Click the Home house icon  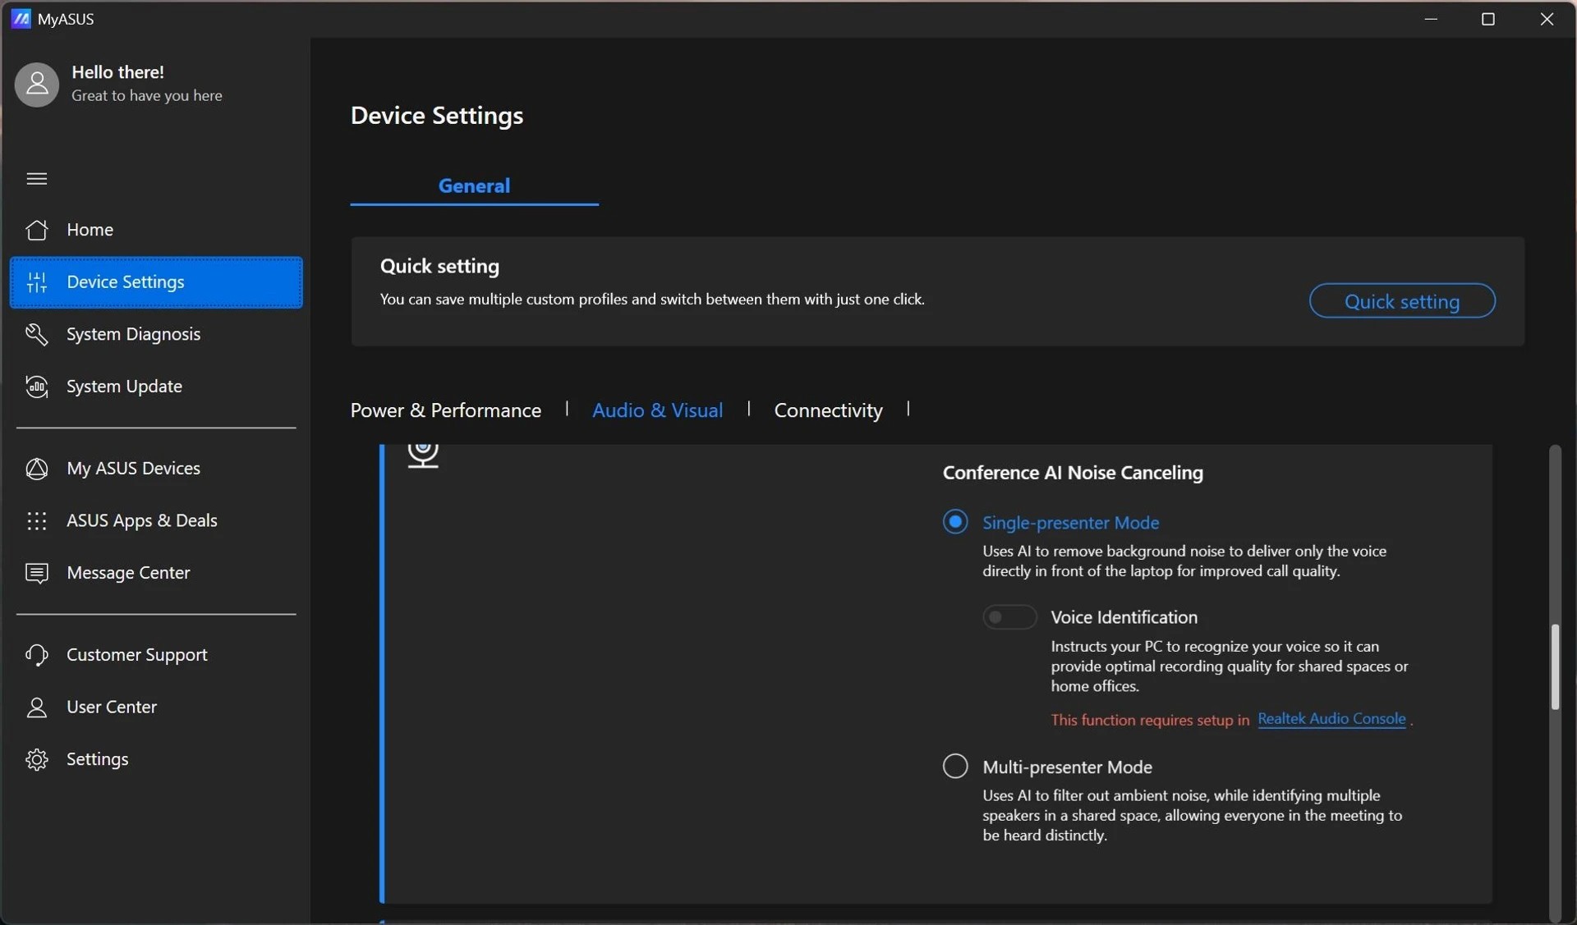pyautogui.click(x=37, y=230)
